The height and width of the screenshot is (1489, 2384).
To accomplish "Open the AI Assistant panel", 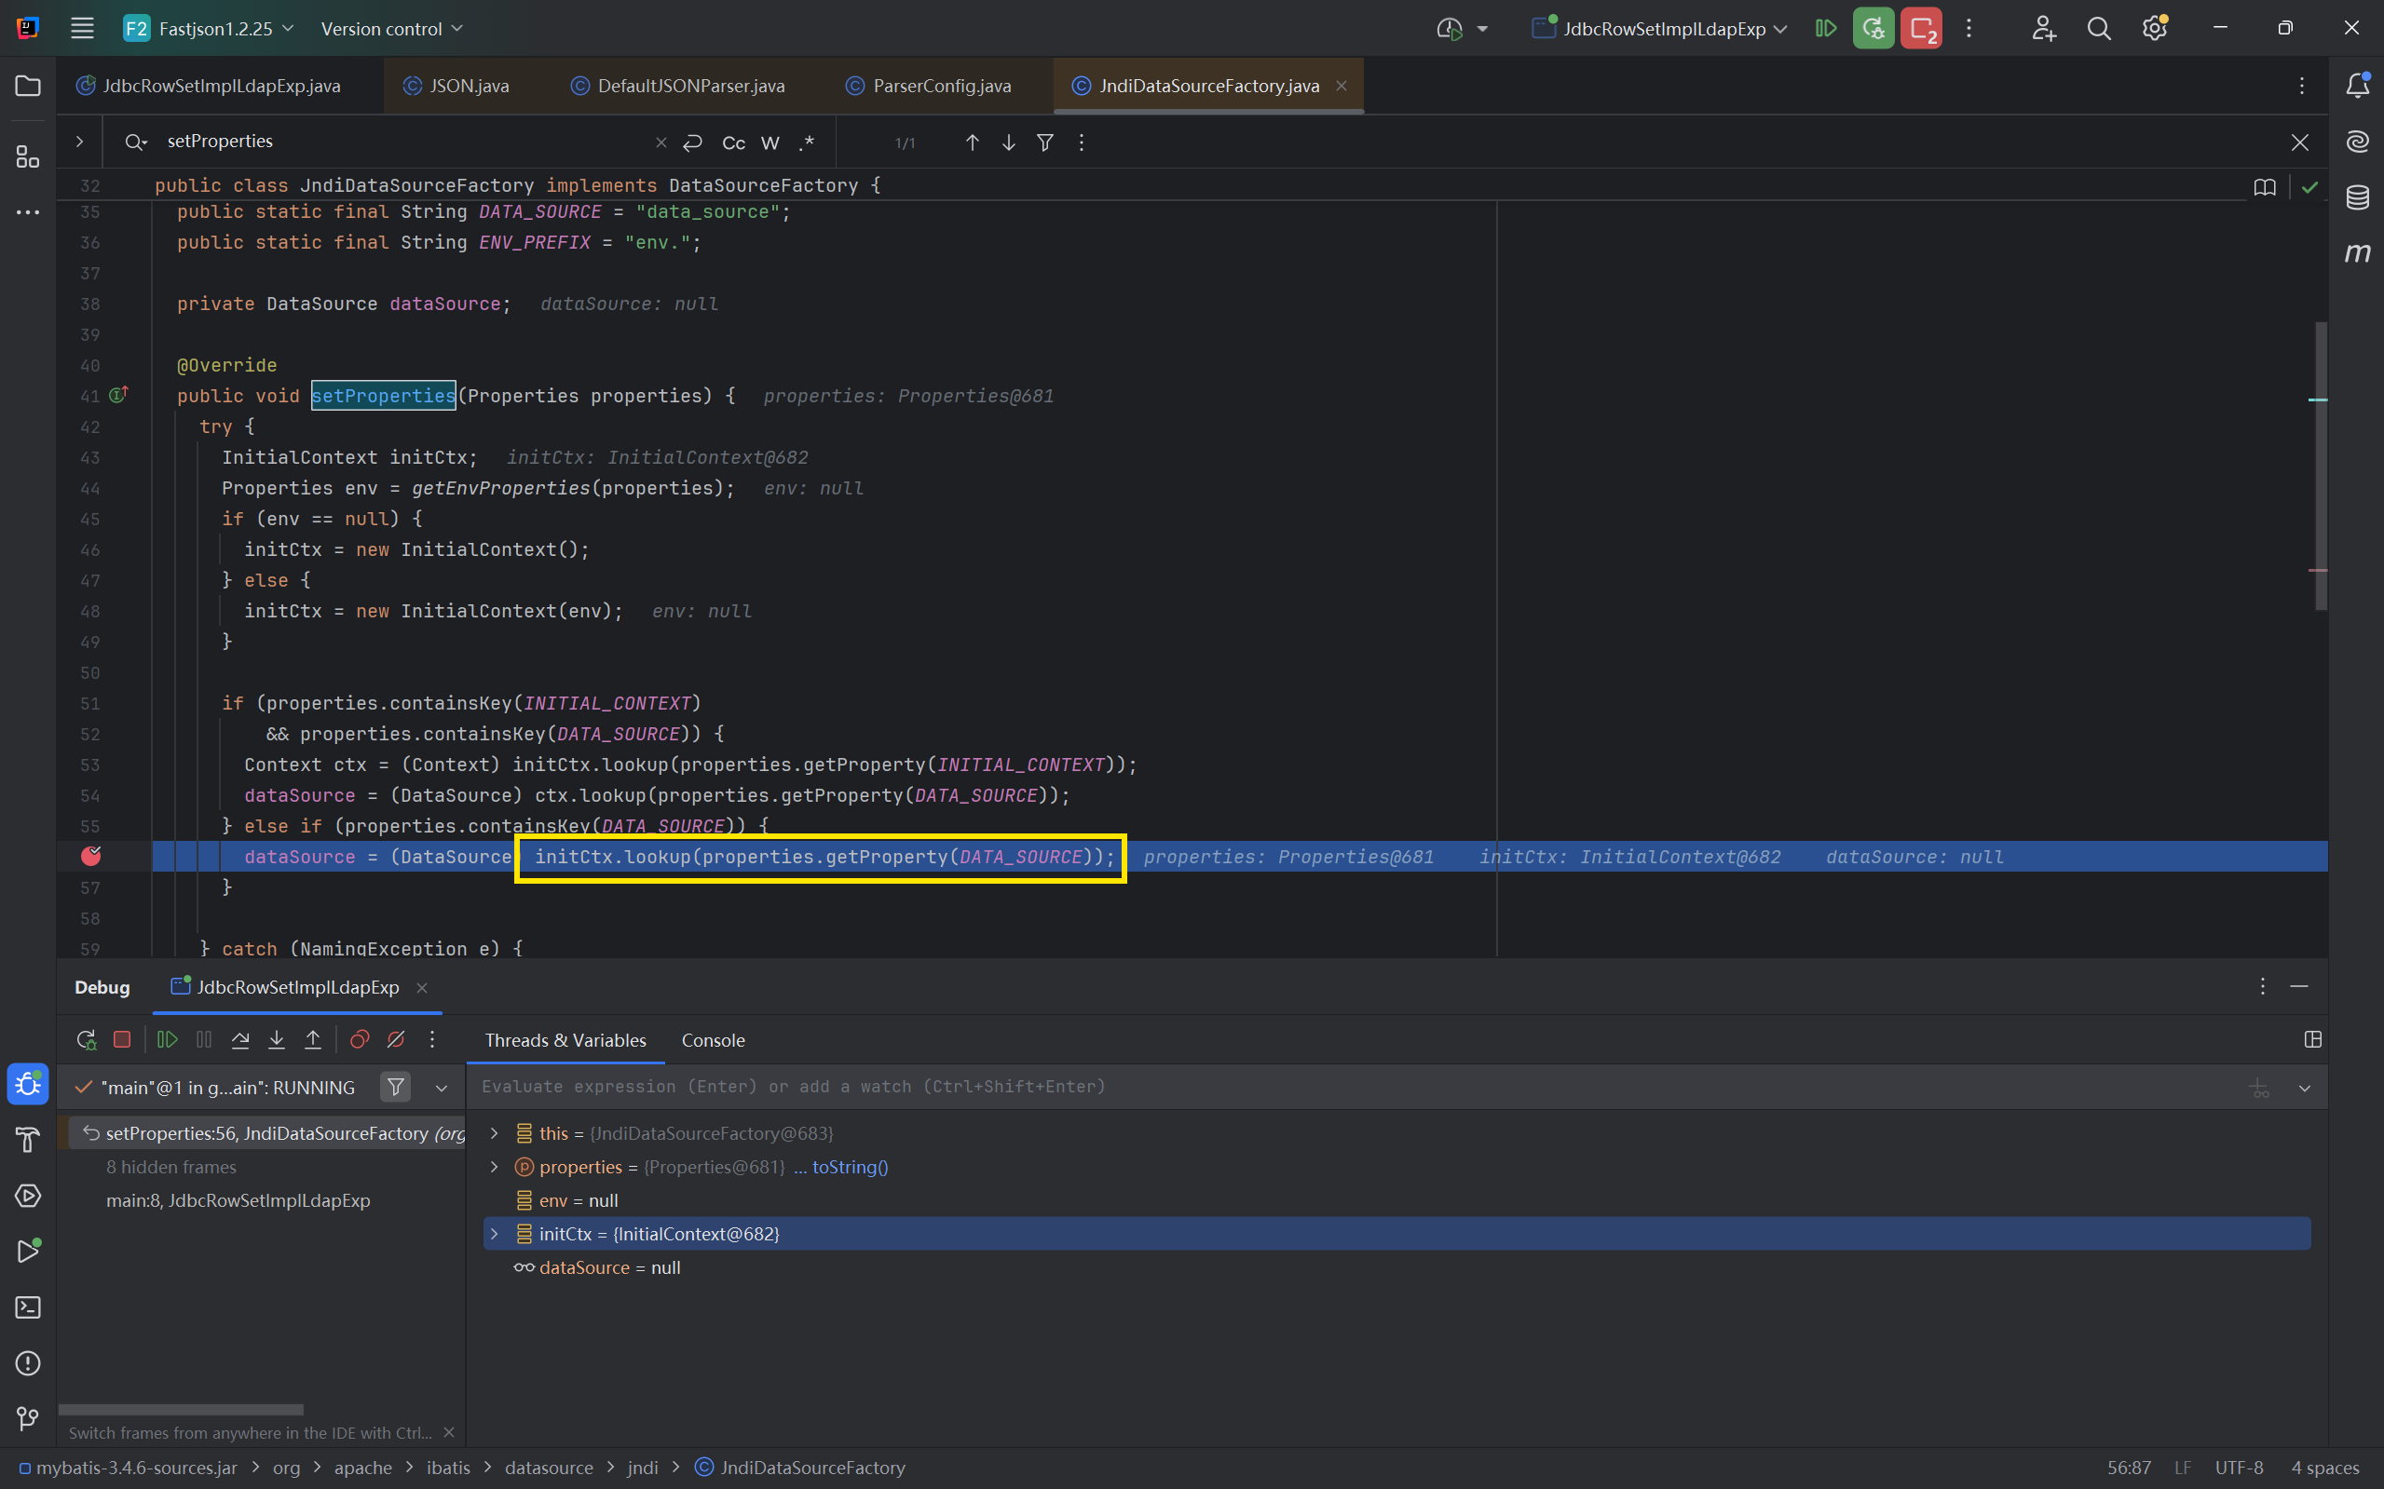I will pos(2357,142).
